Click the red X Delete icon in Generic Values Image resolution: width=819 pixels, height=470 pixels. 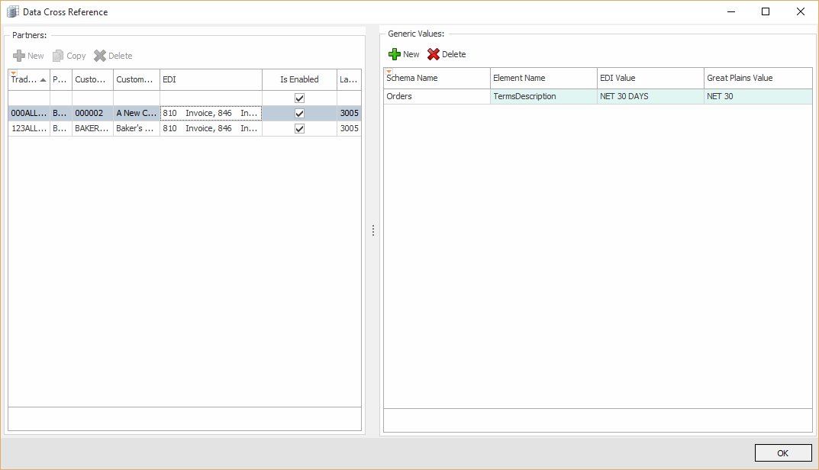tap(434, 54)
